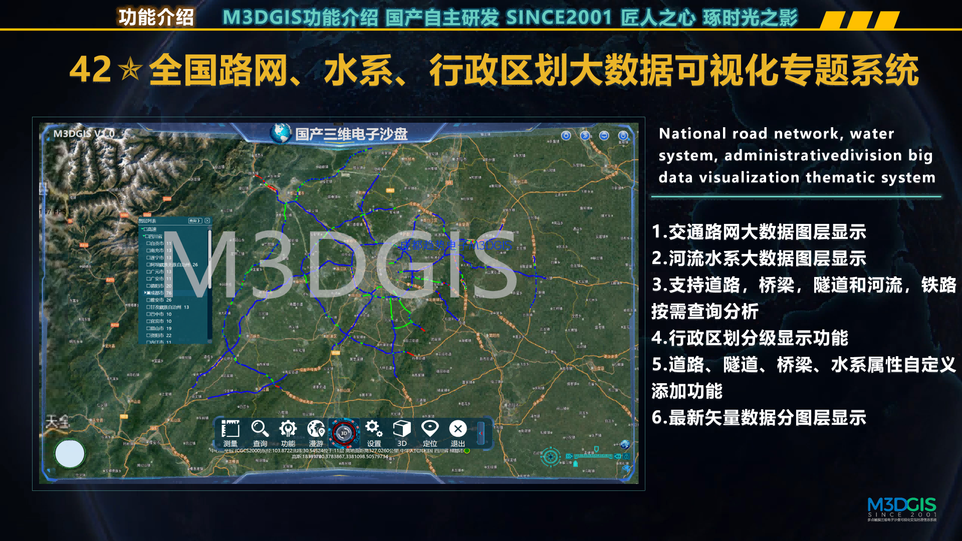
Task: Click the compass icon at bottom right
Action: 551,457
